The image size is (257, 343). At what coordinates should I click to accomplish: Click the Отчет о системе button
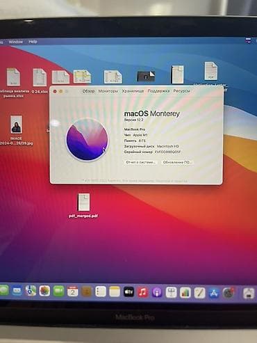click(x=140, y=162)
